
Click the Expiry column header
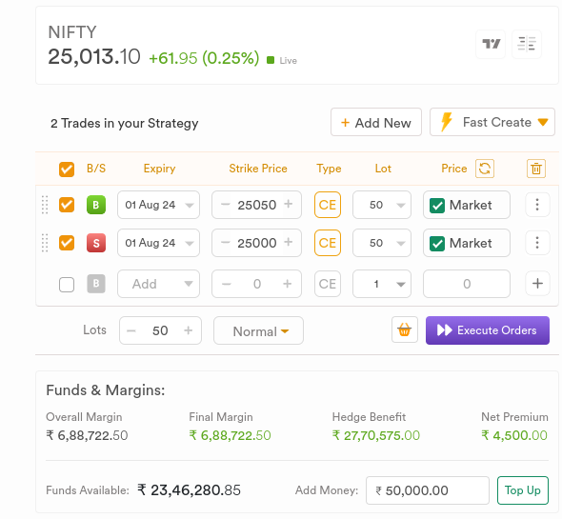tap(159, 169)
